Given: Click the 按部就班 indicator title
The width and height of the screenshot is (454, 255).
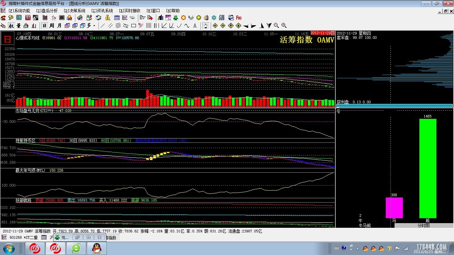Looking at the screenshot, I should 23,200.
